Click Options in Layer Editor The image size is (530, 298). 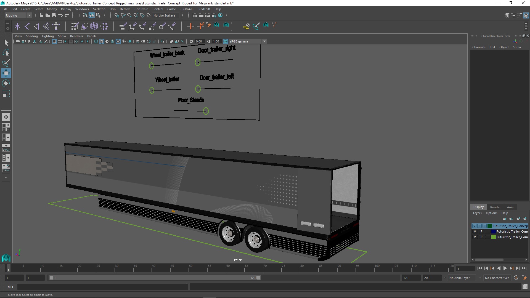(x=491, y=213)
